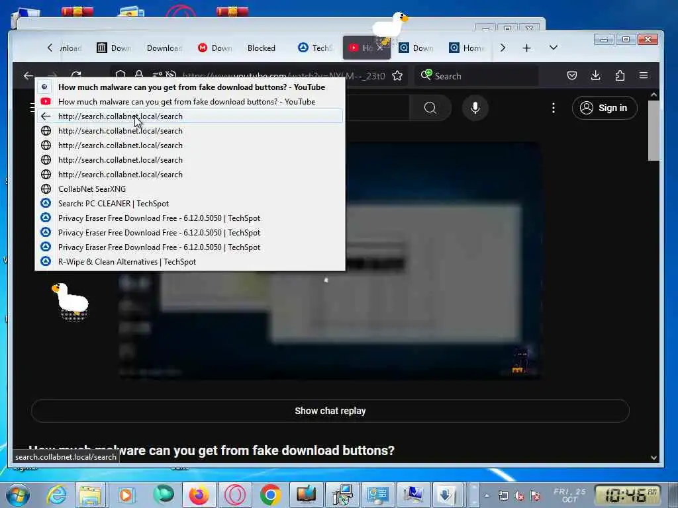Click the browser back arrow button

[28, 76]
